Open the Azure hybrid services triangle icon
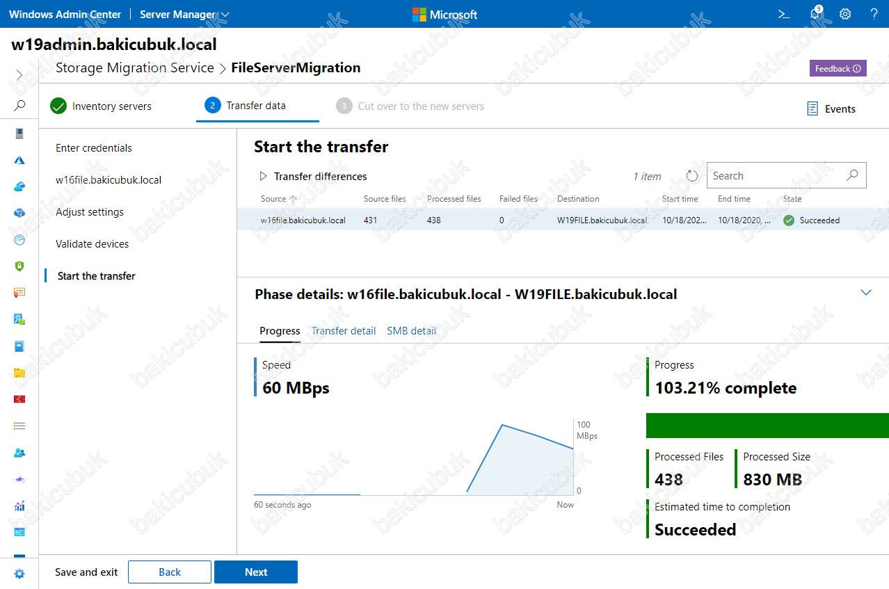This screenshot has height=589, width=889. click(x=19, y=160)
